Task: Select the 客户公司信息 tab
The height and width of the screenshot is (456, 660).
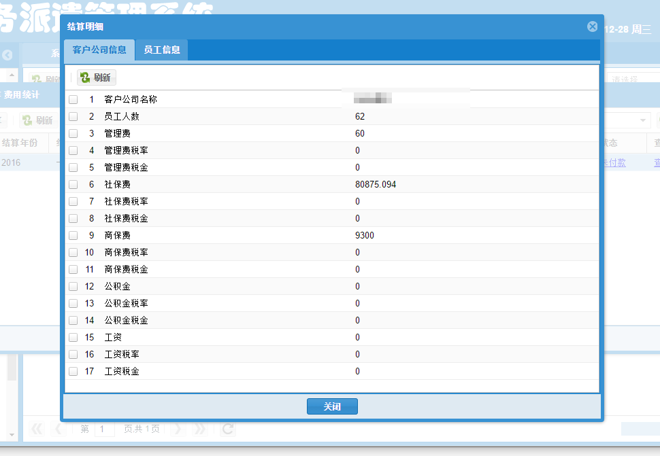Action: pyautogui.click(x=99, y=50)
